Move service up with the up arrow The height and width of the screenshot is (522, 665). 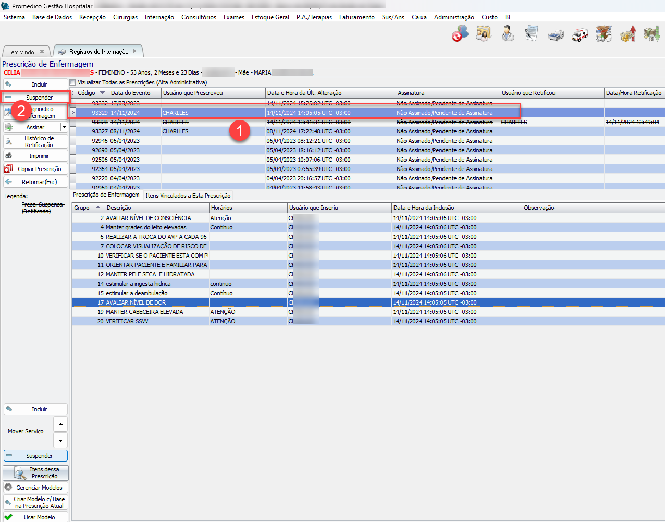(x=60, y=424)
